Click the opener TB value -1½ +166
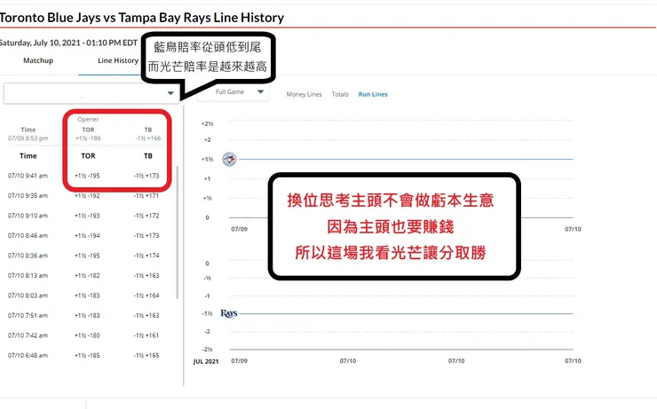 click(148, 138)
